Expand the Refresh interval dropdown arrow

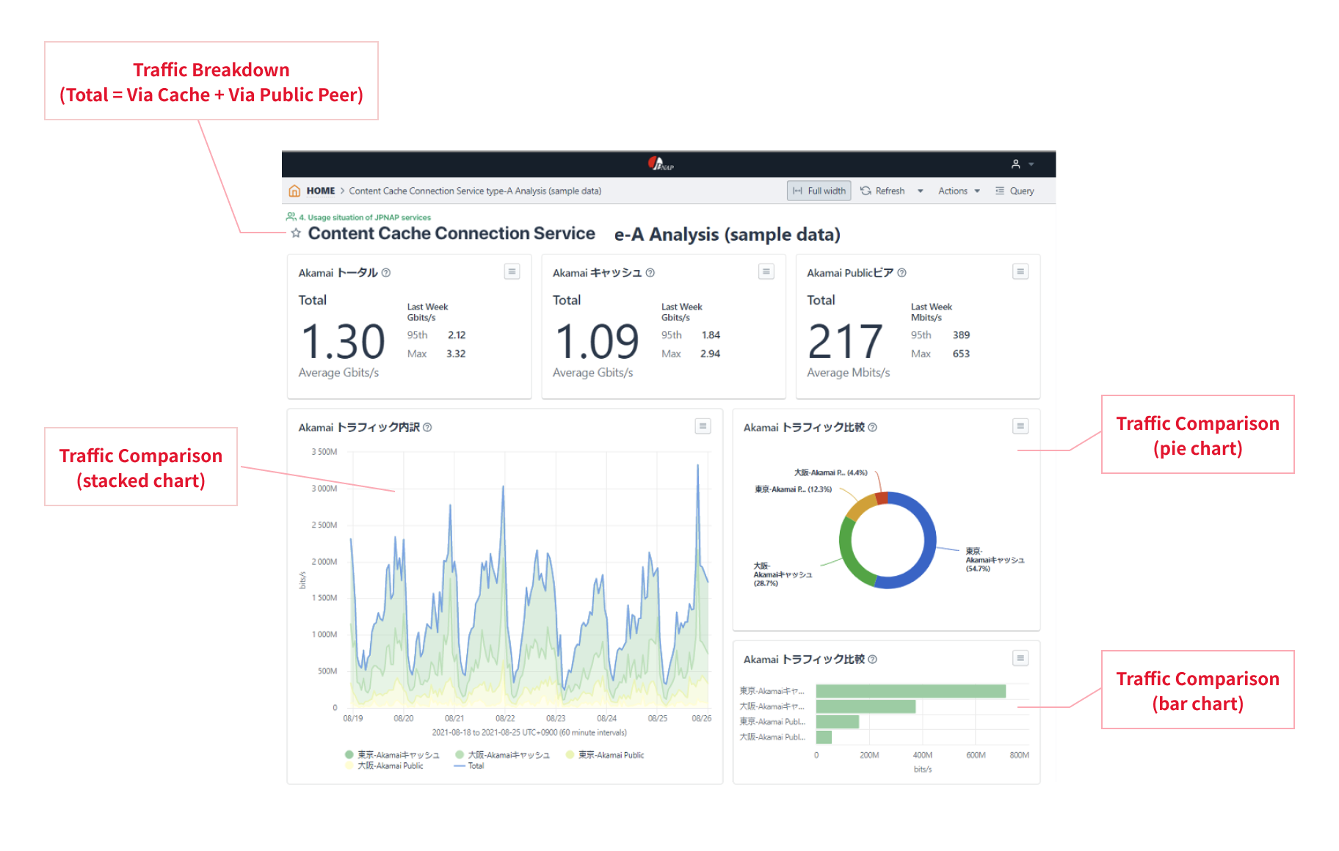point(920,191)
